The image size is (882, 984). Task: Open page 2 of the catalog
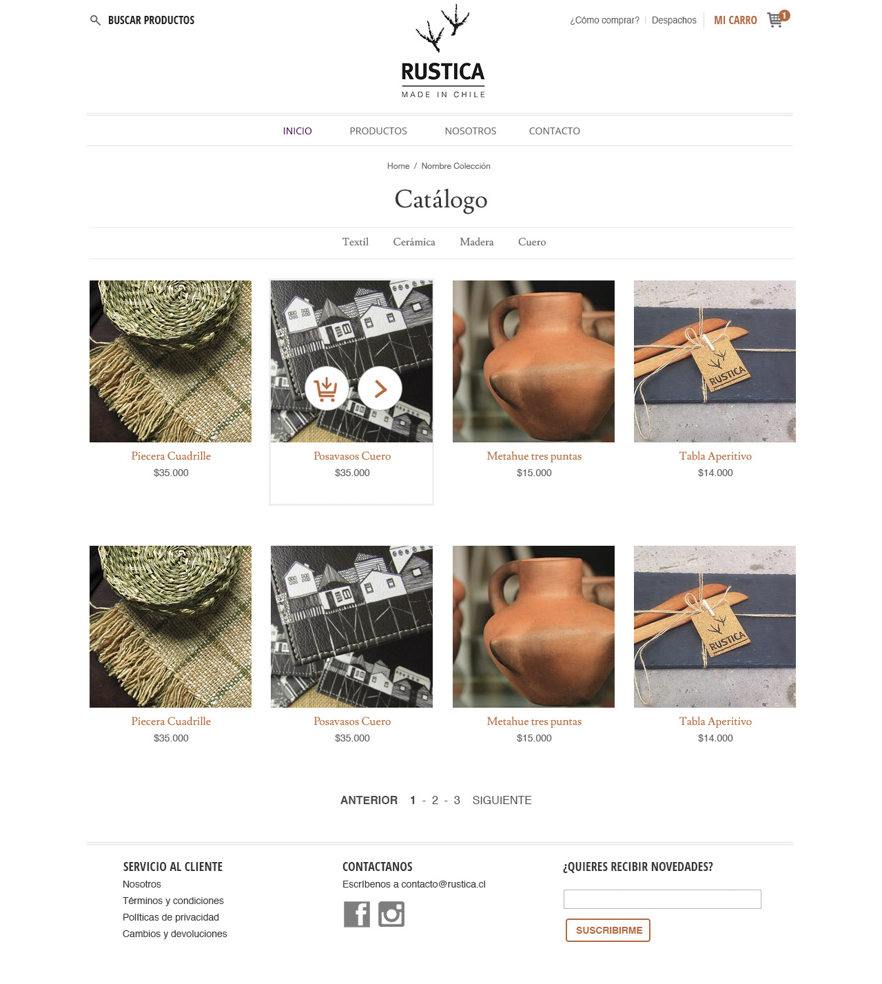point(435,800)
